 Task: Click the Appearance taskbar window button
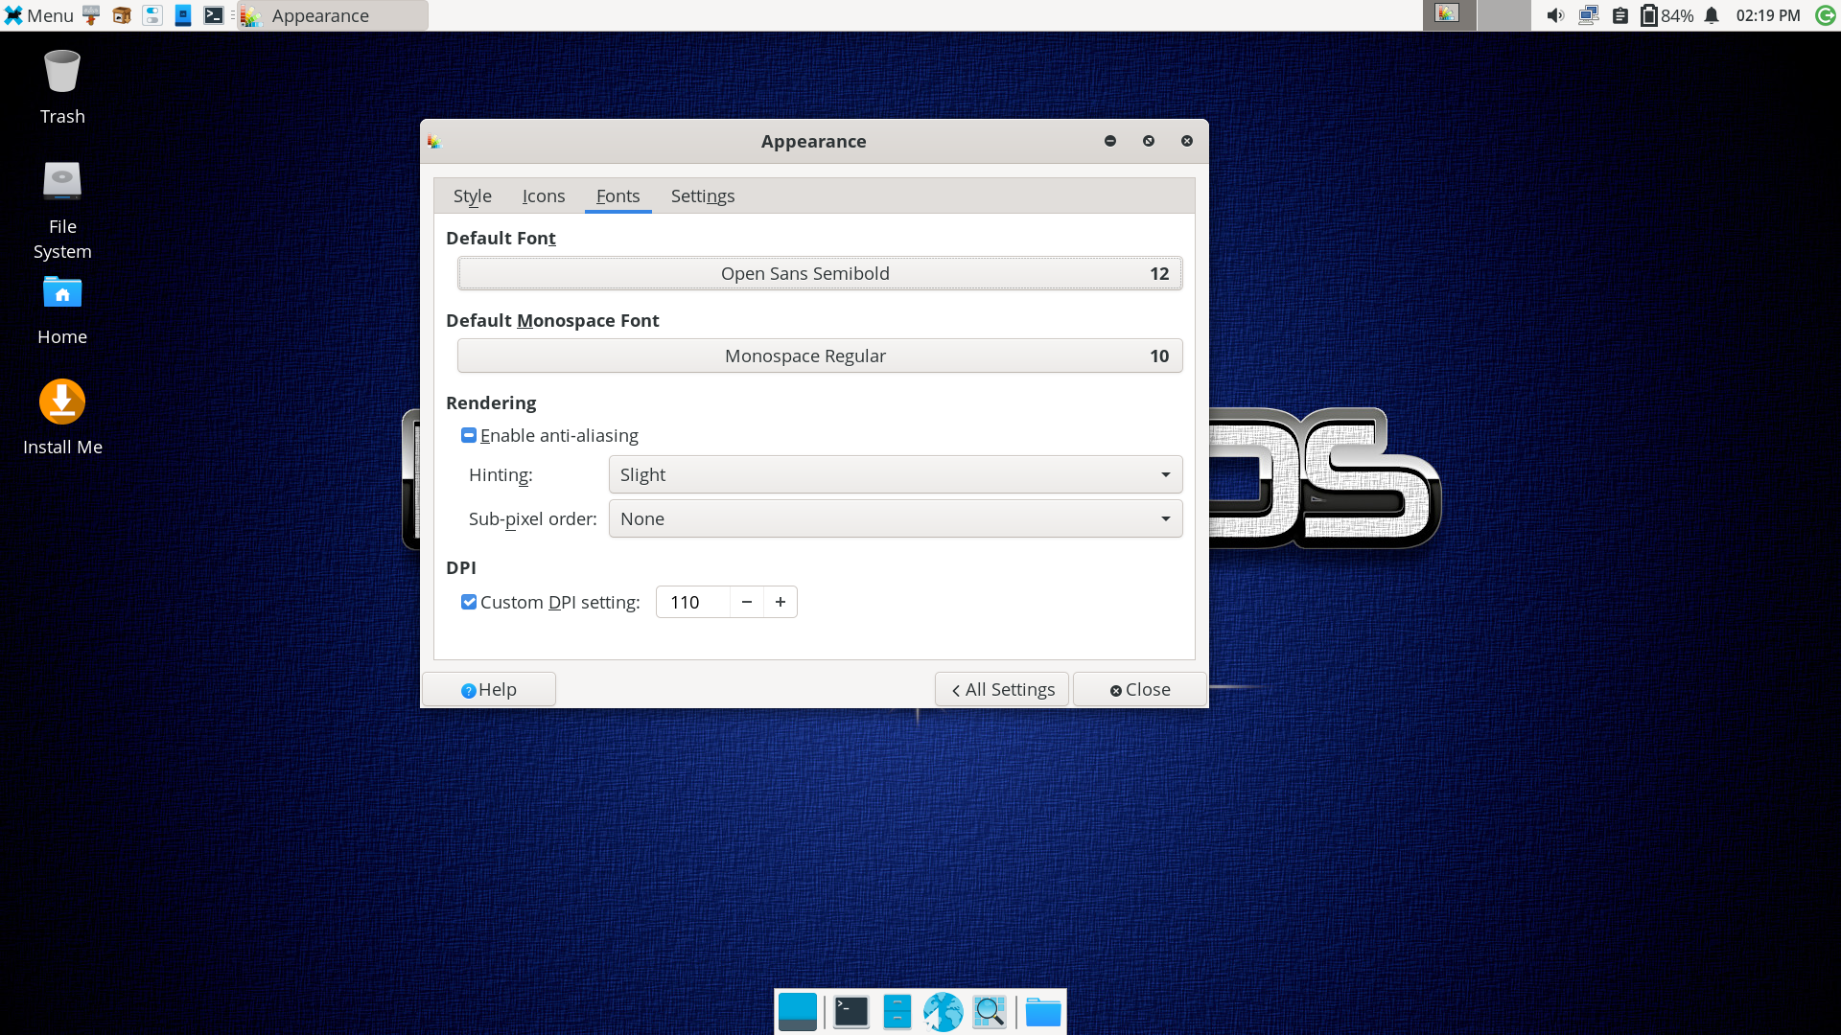(332, 15)
